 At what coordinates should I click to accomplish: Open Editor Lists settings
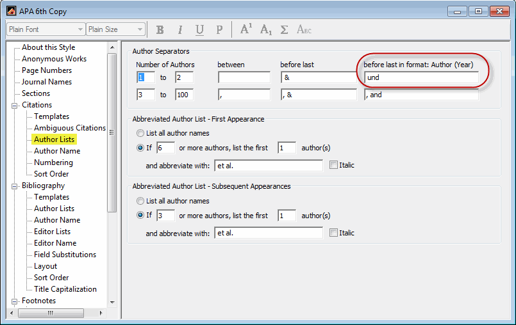click(x=53, y=232)
